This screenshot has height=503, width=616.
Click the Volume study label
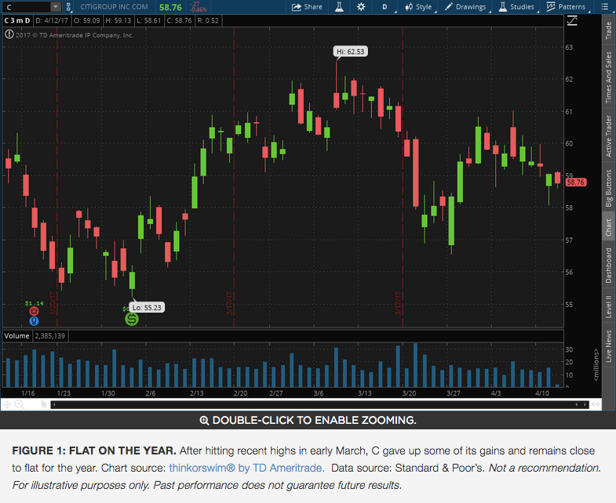(17, 336)
